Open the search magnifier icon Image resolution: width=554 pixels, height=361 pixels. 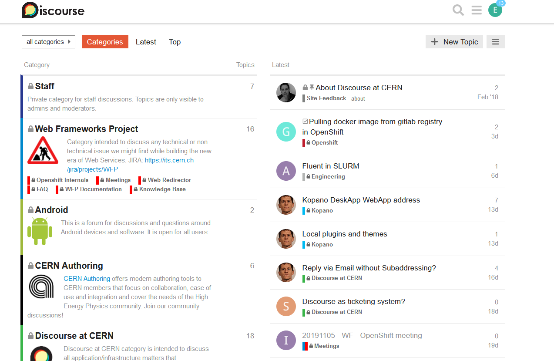(x=458, y=10)
